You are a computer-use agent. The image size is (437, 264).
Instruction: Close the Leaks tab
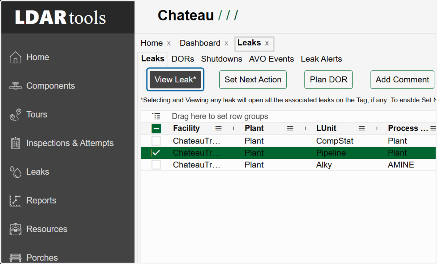click(x=267, y=43)
